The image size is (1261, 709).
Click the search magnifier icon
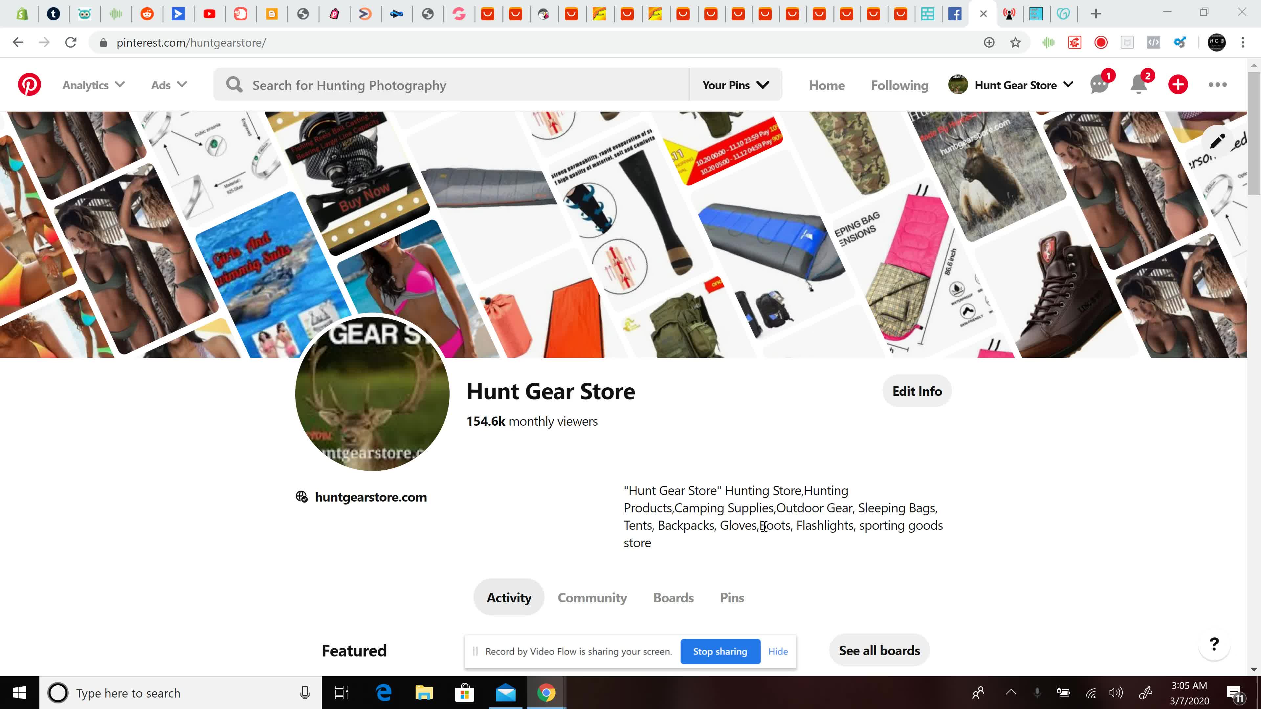coord(234,85)
